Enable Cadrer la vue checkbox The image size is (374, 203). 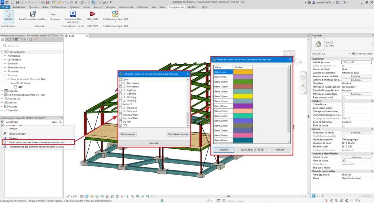[x=343, y=105]
